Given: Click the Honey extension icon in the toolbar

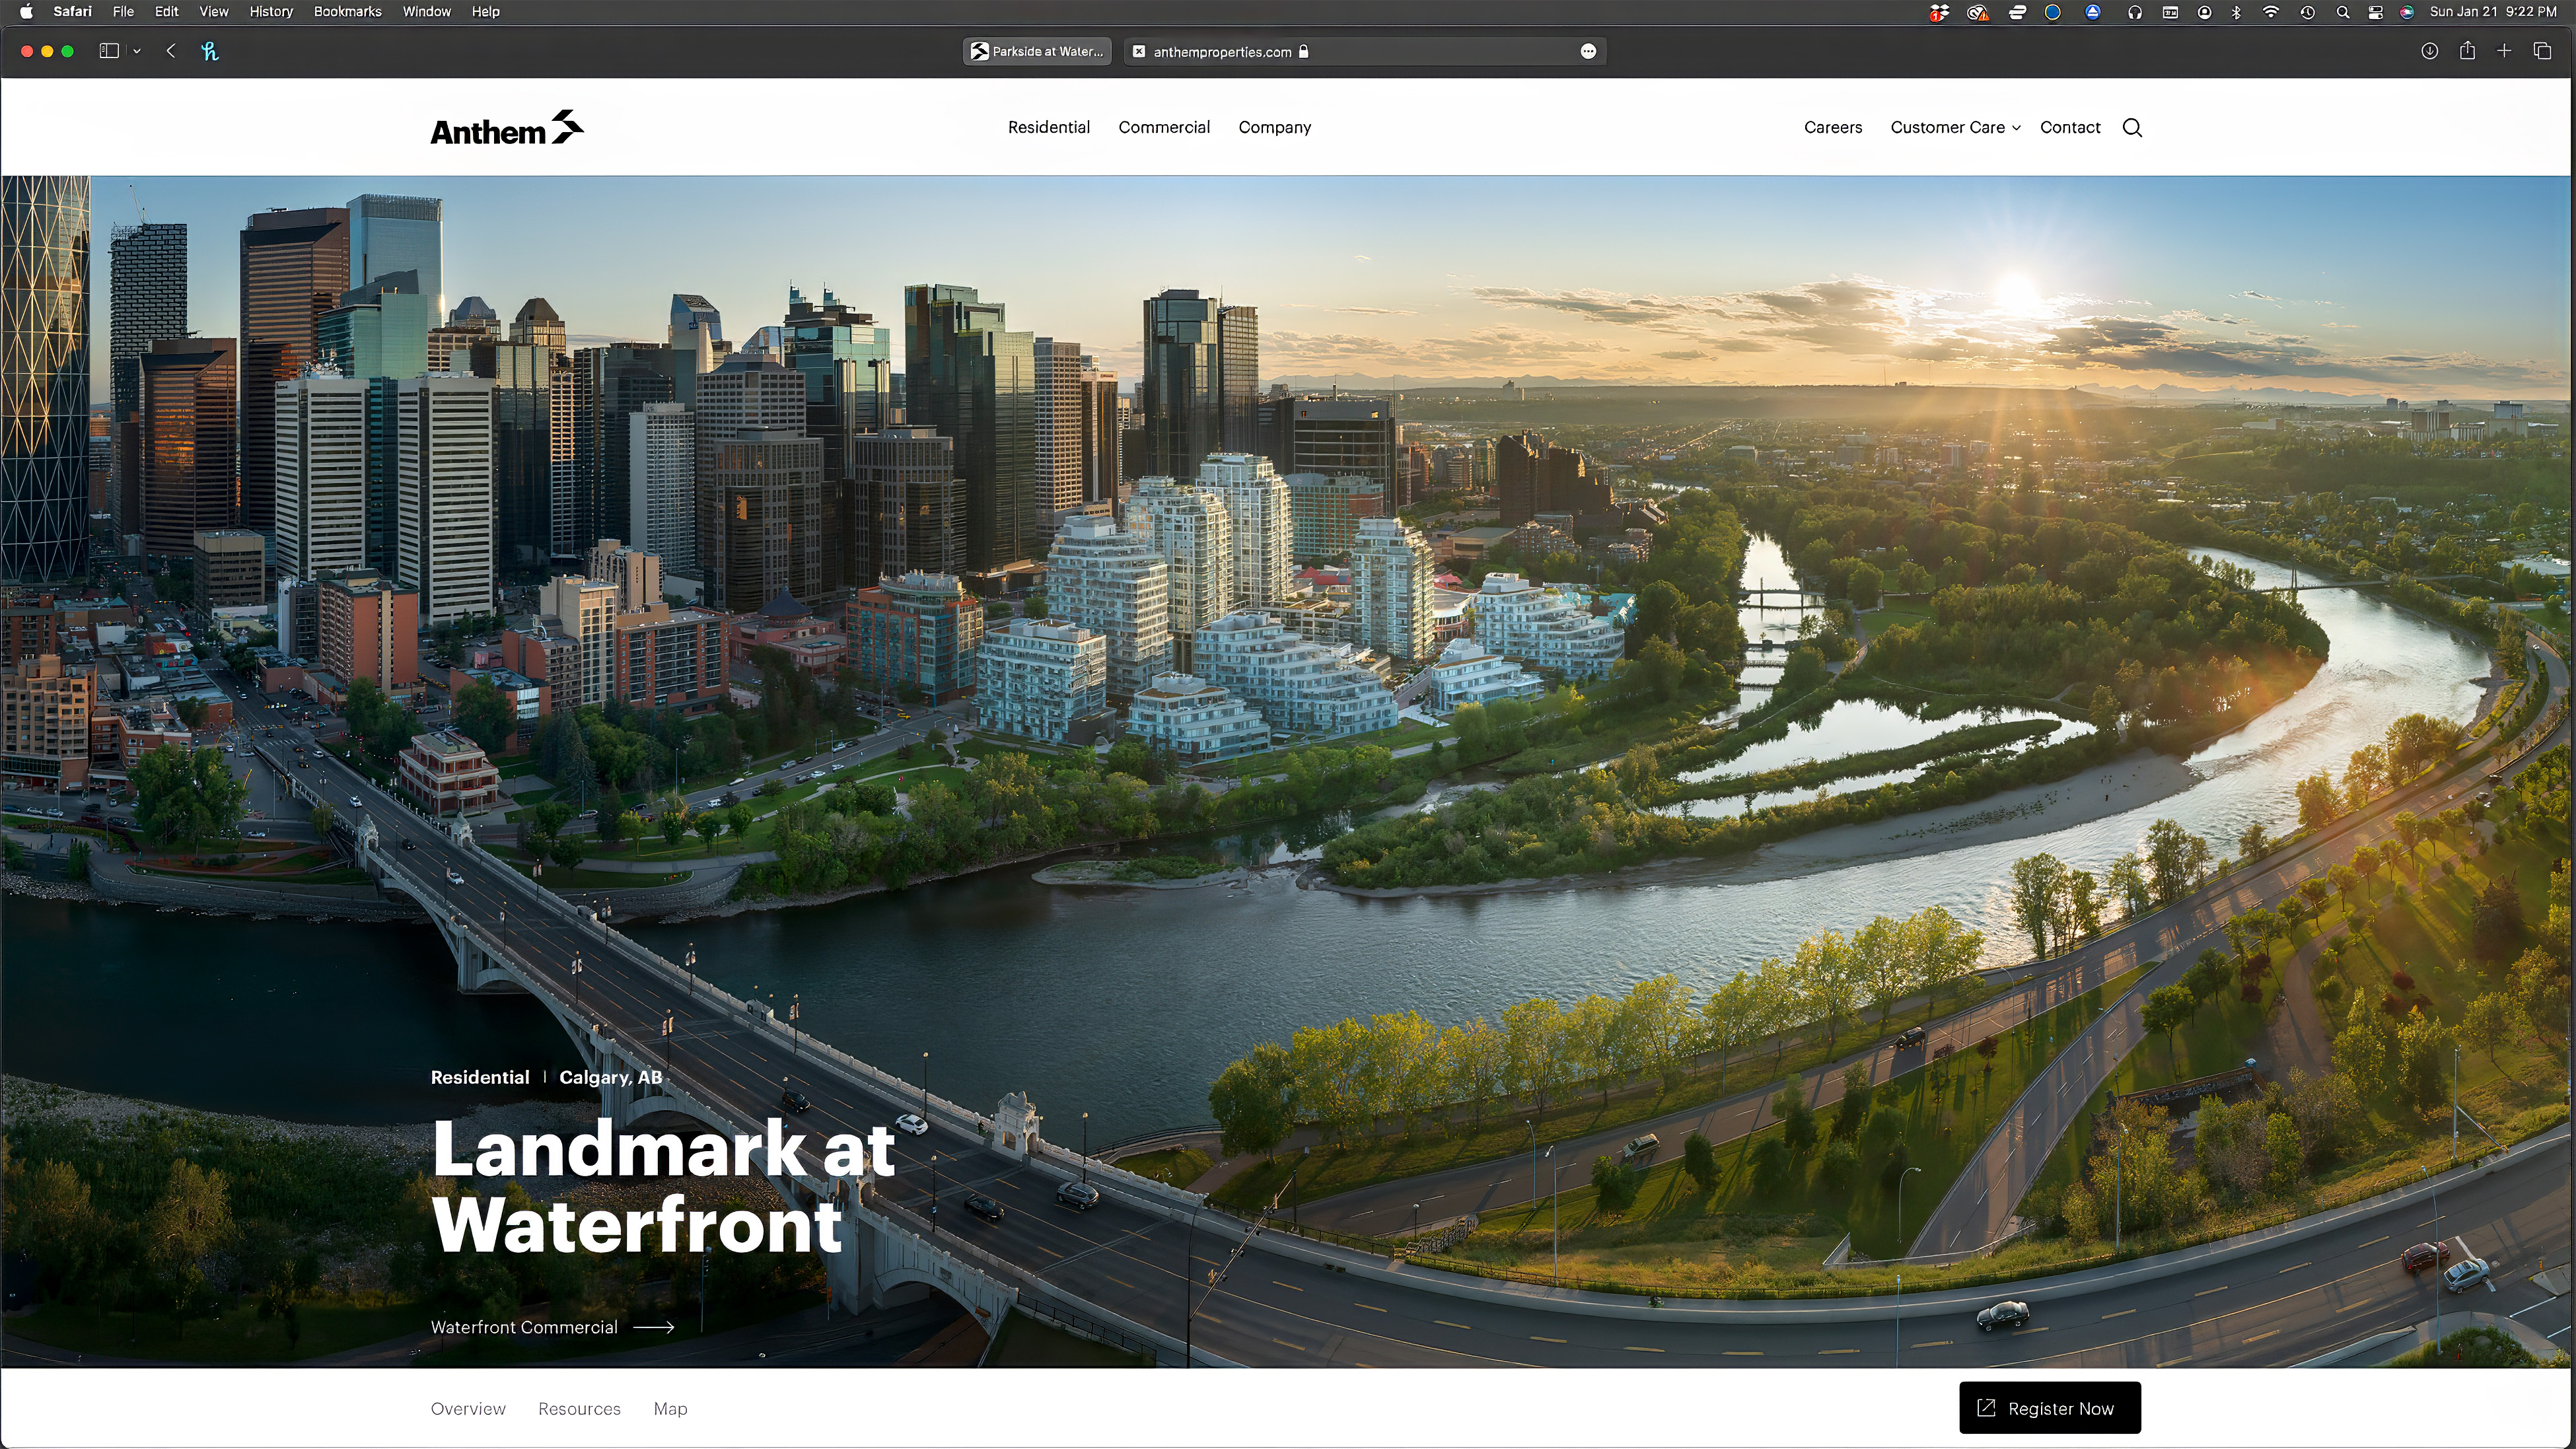Looking at the screenshot, I should 210,51.
